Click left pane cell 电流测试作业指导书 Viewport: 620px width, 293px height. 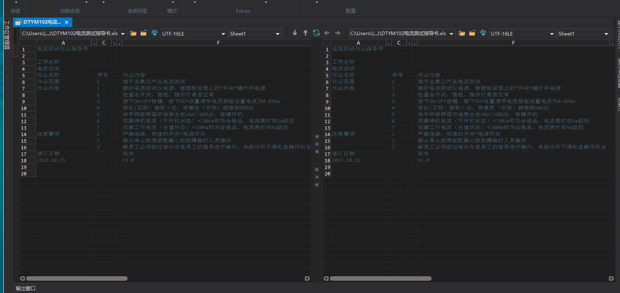click(62, 49)
